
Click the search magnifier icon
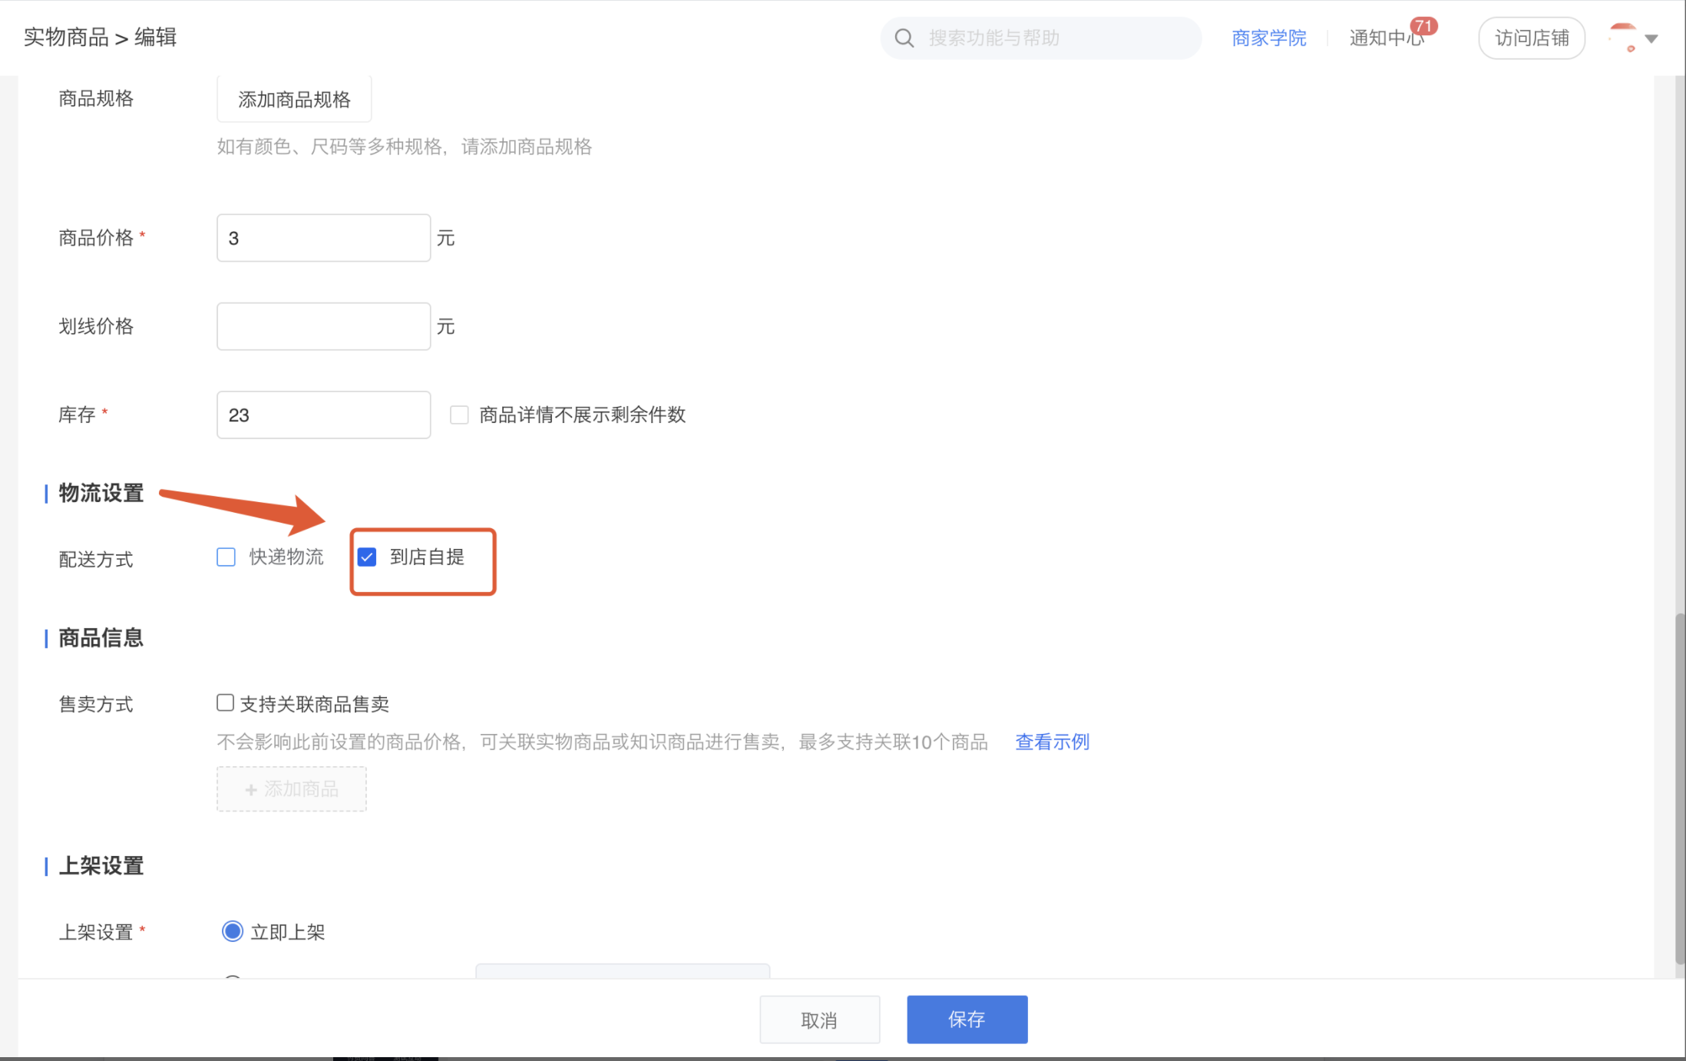[x=904, y=38]
